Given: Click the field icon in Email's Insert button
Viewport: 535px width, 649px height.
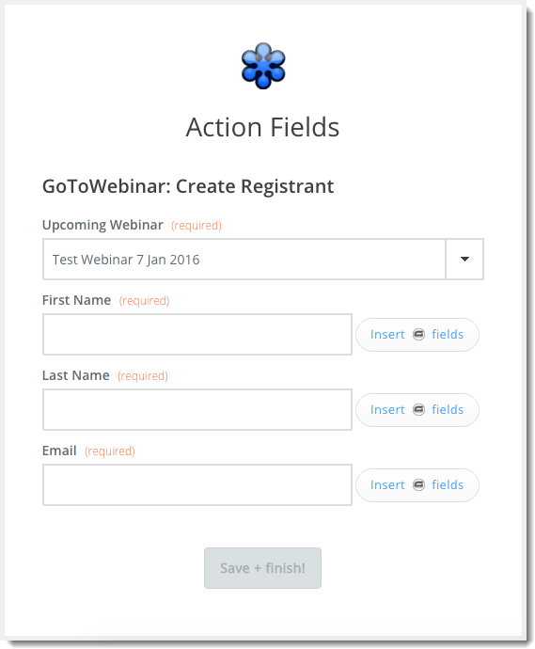Looking at the screenshot, I should pyautogui.click(x=418, y=485).
